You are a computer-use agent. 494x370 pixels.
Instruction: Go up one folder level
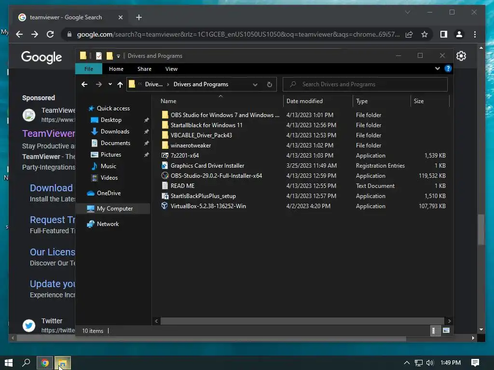(x=120, y=84)
